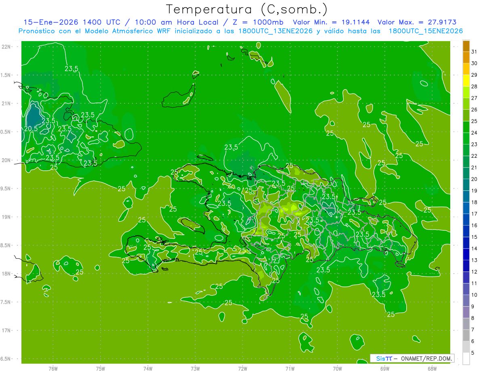Click the "20.5" contour label over Cuba

click(x=31, y=129)
